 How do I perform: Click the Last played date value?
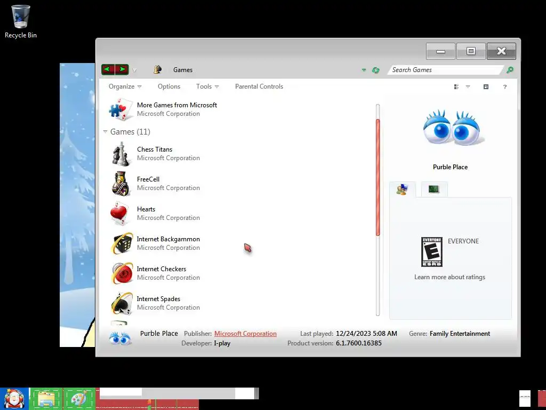(x=366, y=334)
